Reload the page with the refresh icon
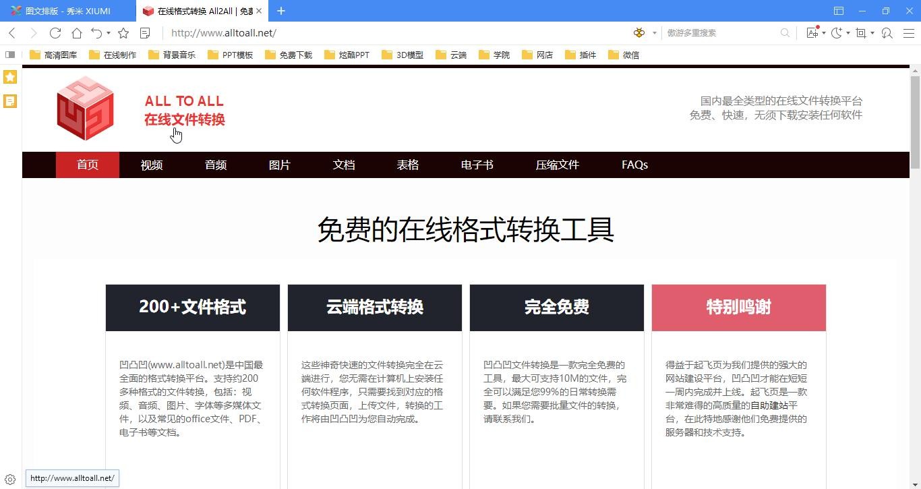This screenshot has width=921, height=489. [x=55, y=33]
